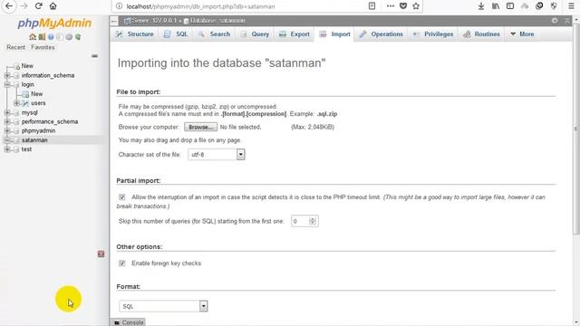This screenshot has height=326, width=580.
Task: Select the users table in the tree
Action: click(38, 103)
